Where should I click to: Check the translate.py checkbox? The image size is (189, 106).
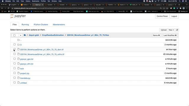point(14,78)
